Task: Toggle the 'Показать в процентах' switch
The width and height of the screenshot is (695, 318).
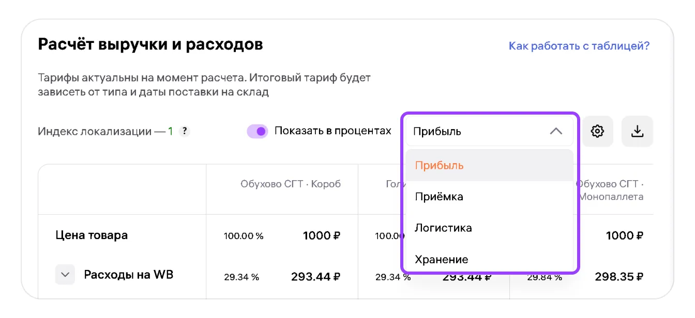Action: pos(258,131)
